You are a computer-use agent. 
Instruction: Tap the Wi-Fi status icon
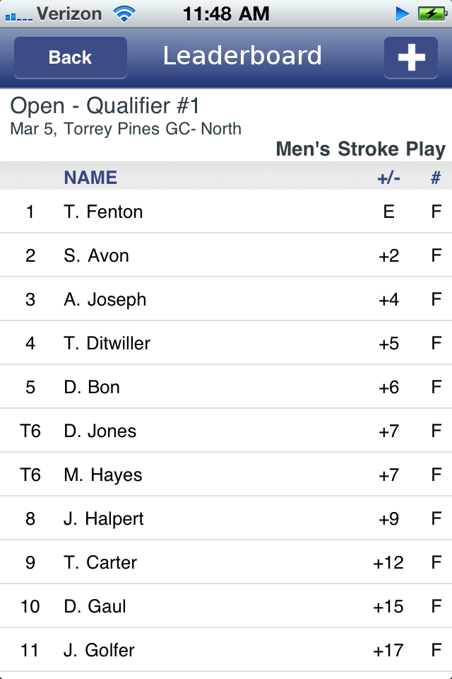124,13
